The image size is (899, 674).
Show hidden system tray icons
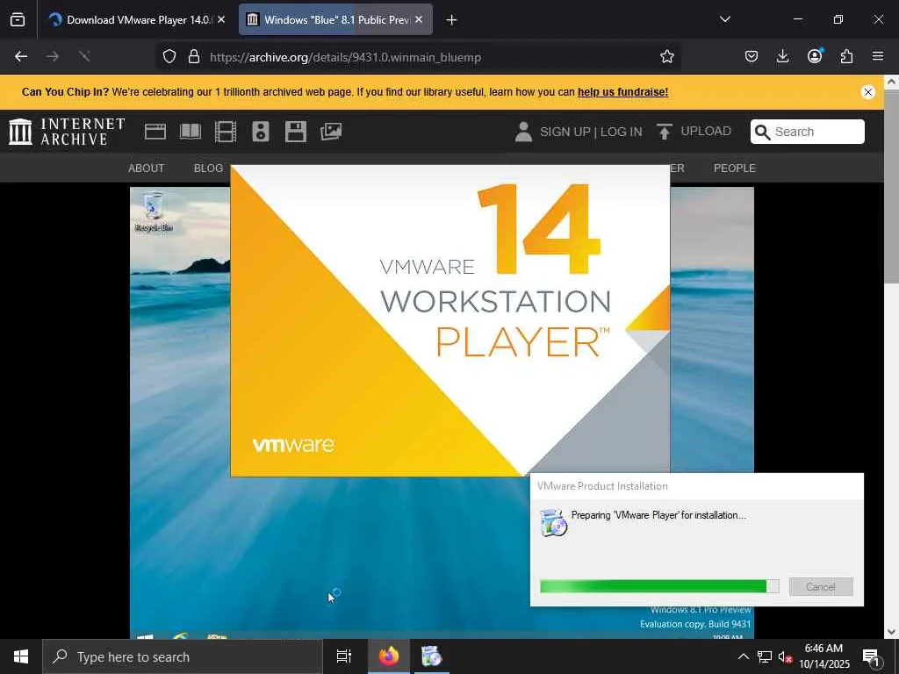(x=743, y=656)
